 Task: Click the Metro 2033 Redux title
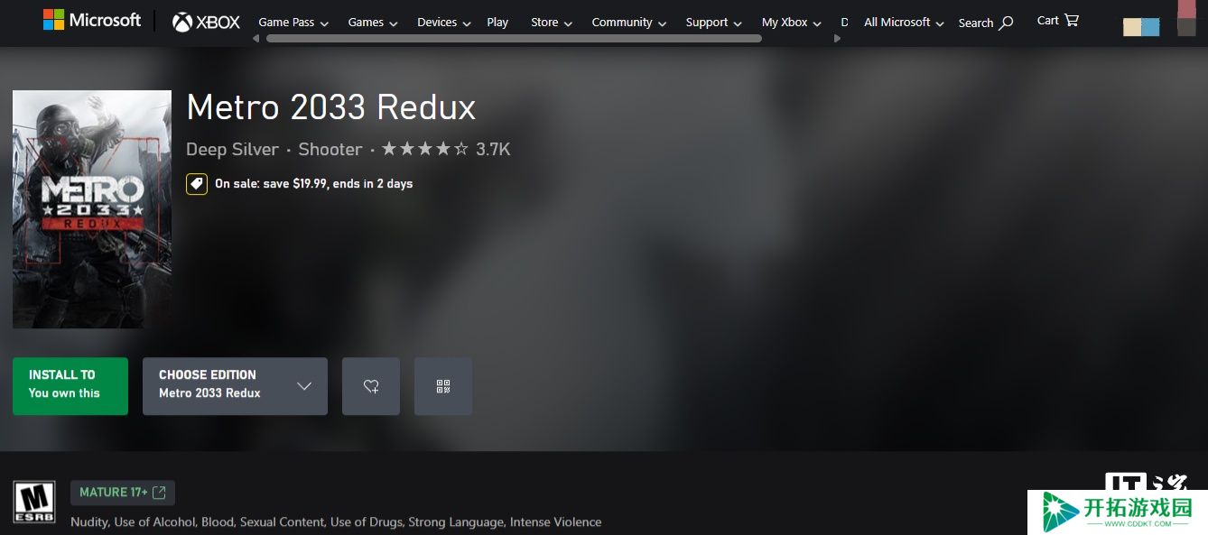pyautogui.click(x=330, y=107)
